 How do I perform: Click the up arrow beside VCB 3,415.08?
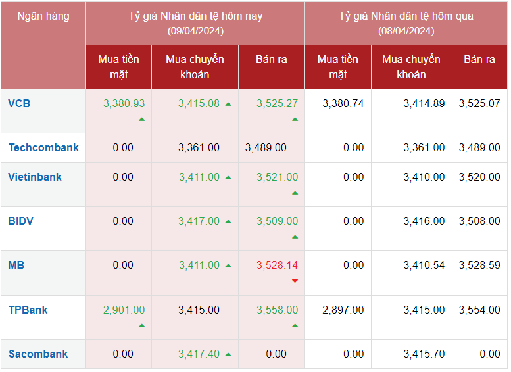[x=228, y=104]
